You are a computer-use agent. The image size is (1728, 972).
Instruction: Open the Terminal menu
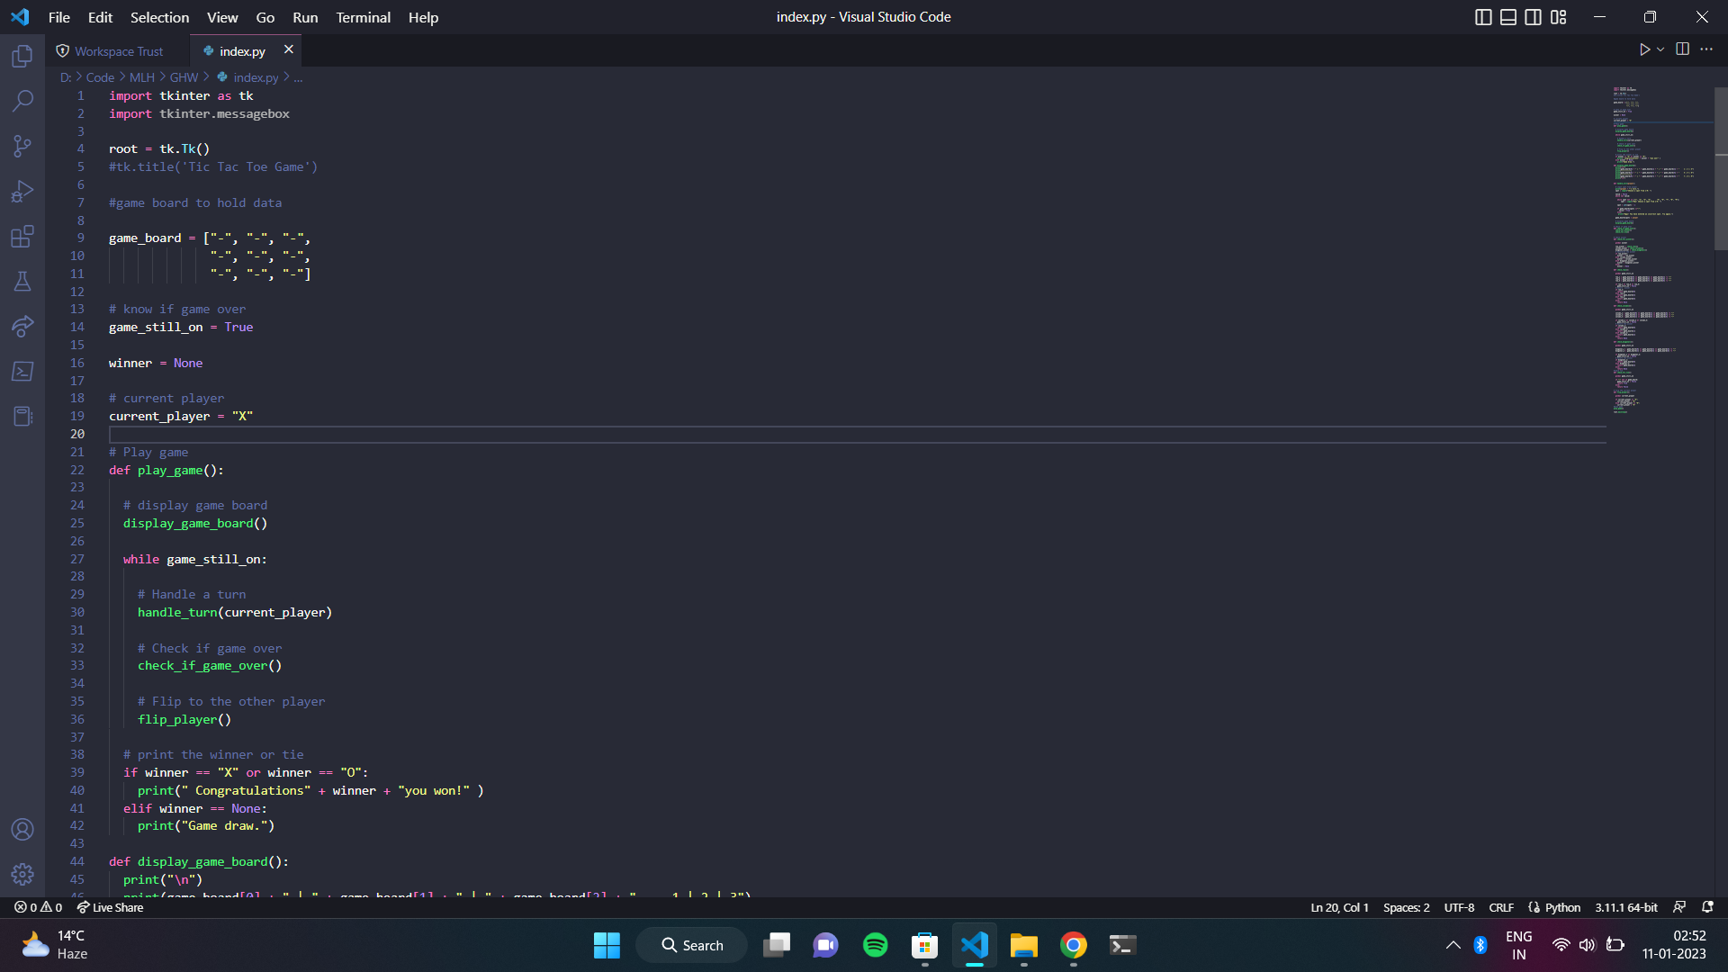tap(363, 17)
